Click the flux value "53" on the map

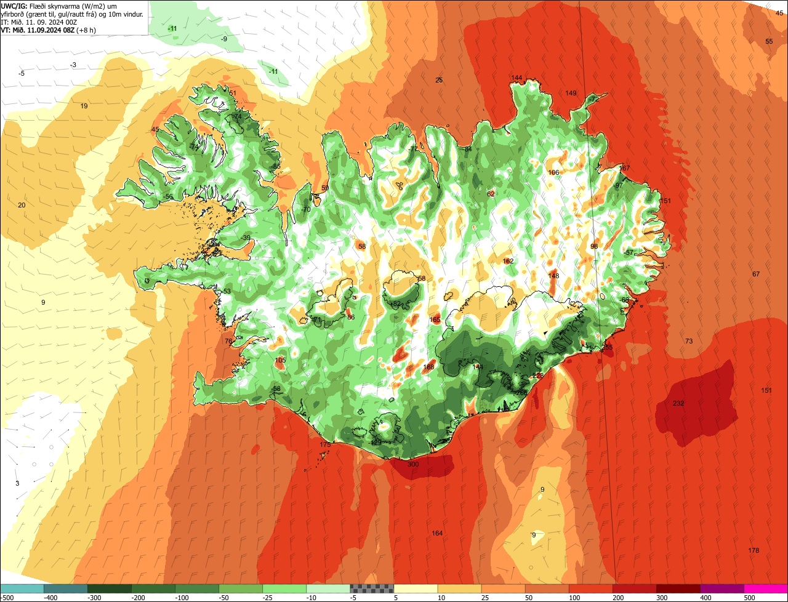coord(227,291)
